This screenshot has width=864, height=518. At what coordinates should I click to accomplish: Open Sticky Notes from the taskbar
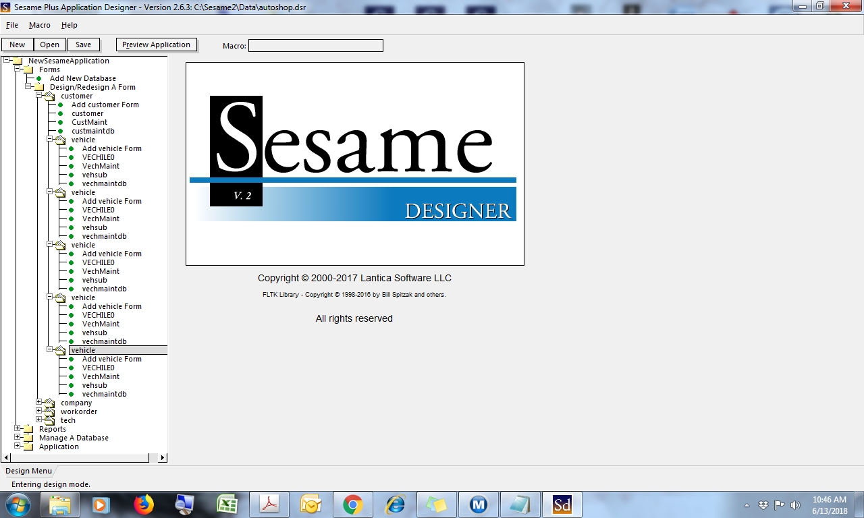click(x=436, y=505)
